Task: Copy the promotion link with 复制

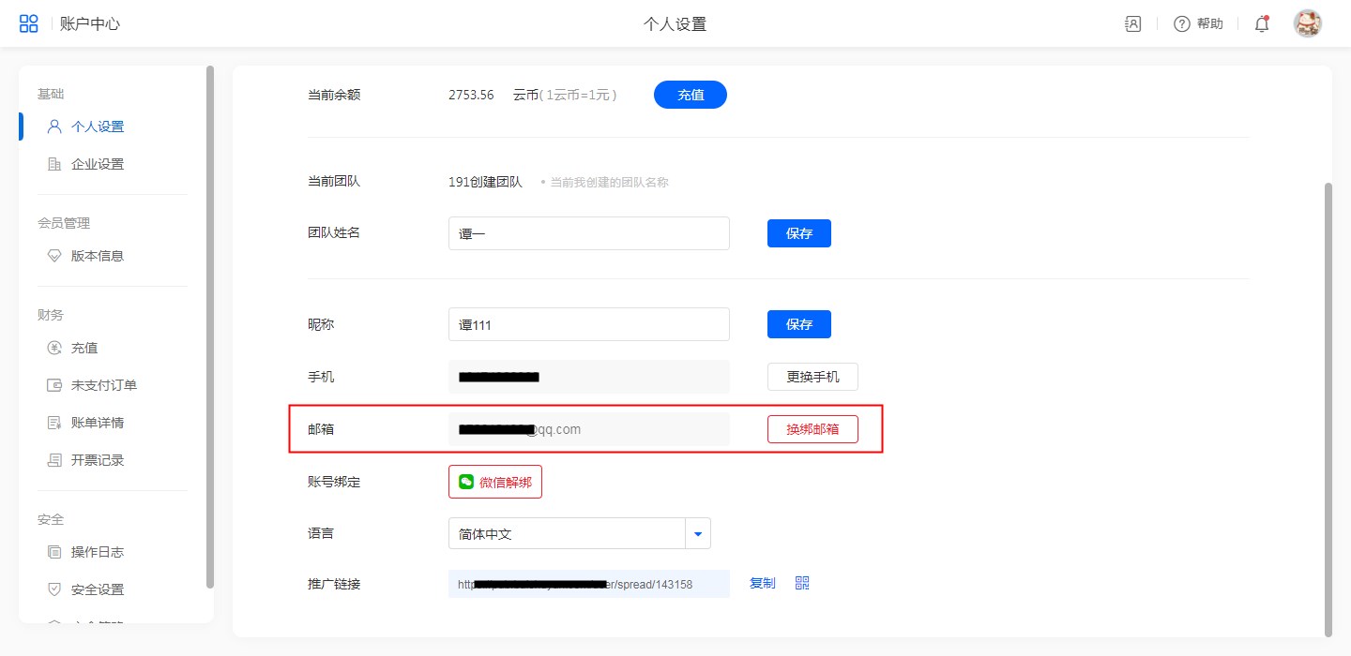Action: tap(762, 583)
